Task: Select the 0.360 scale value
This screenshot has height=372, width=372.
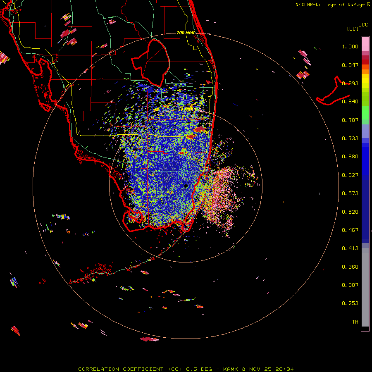Action: pos(350,267)
